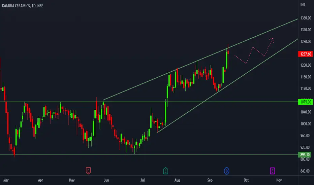
Task: Click the 1320.00 price axis value
Action: click(x=306, y=30)
